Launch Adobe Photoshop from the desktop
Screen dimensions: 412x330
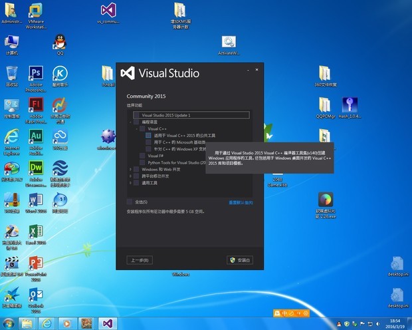(36, 79)
